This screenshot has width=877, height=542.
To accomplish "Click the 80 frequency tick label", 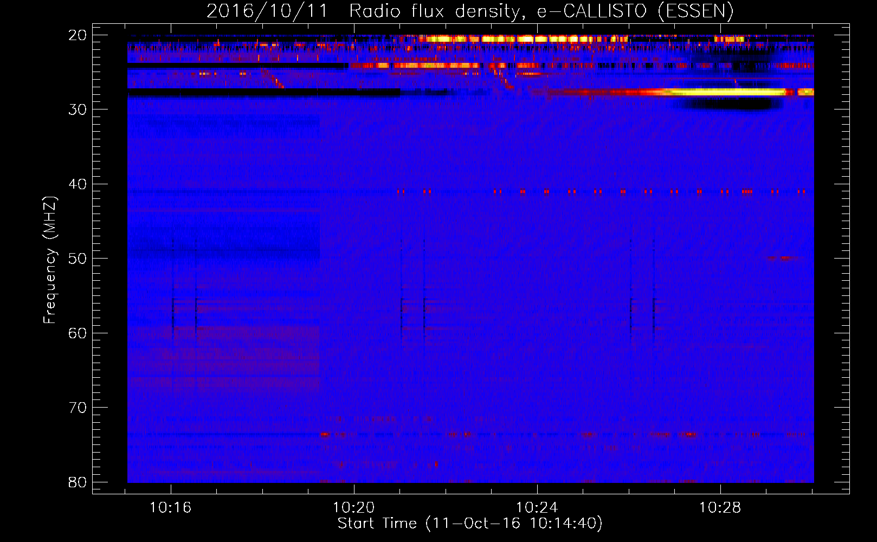I will (78, 482).
